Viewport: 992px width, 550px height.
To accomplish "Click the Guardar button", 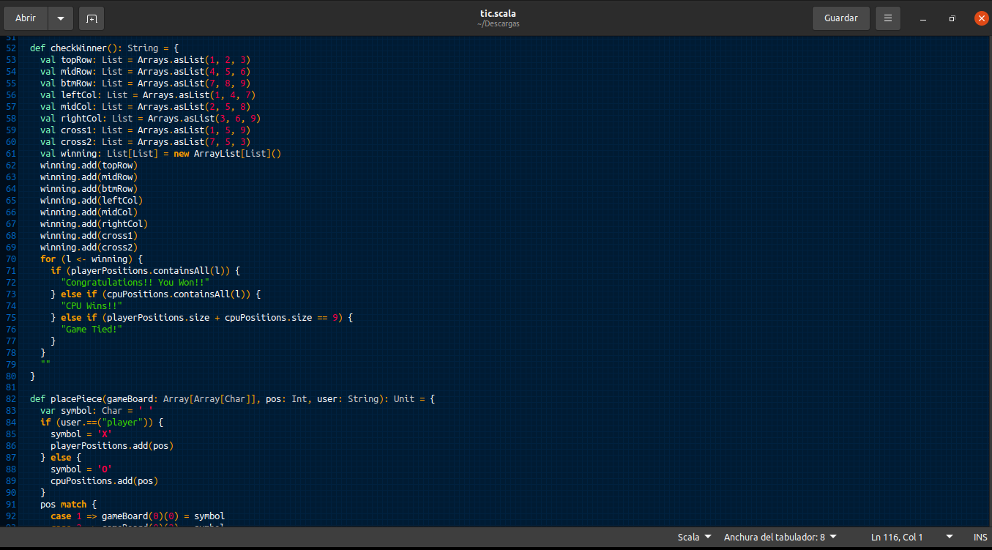I will tap(840, 18).
